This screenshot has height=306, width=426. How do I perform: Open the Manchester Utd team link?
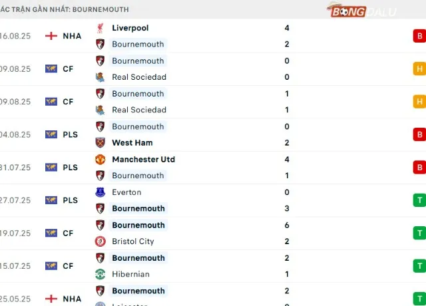coord(144,160)
